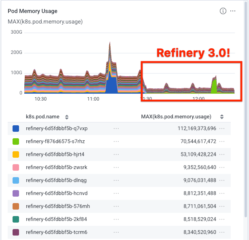Click blue swatch for refinery-6d5fdbbf5b-q7vxp

(16, 129)
